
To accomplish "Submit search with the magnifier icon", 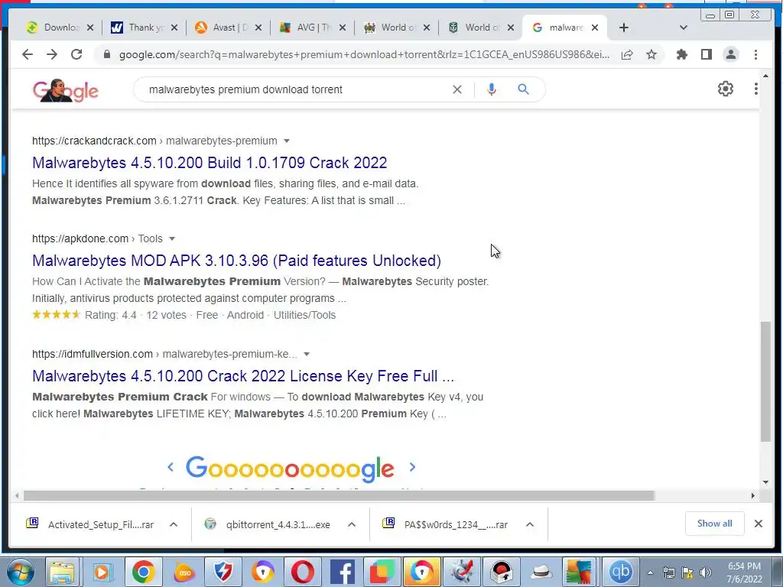I will pos(523,89).
